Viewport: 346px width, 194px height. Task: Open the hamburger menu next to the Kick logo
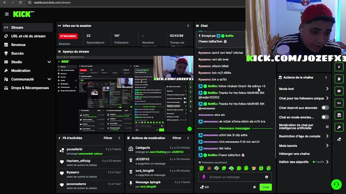pyautogui.click(x=7, y=14)
